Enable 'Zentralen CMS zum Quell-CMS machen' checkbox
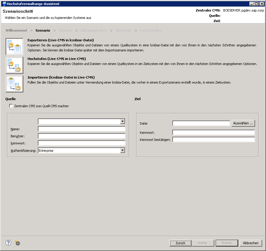 coord(11,106)
